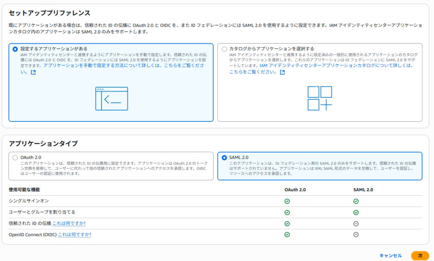Image resolution: width=434 pixels, height=261 pixels.
Task: Open the IAM アイデンティティセンター catalog details link
Action: point(335,66)
